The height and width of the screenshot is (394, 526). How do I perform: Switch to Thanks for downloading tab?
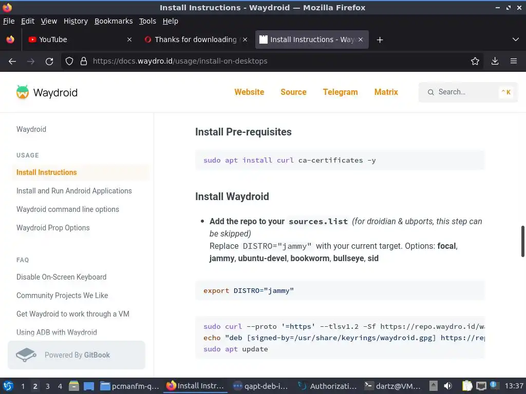(196, 40)
